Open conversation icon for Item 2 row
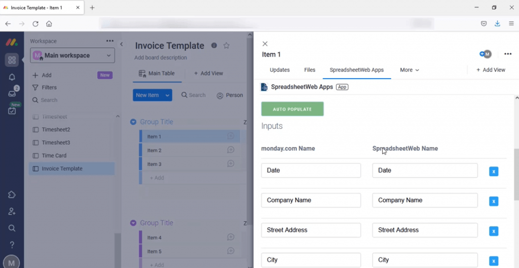 tap(231, 150)
